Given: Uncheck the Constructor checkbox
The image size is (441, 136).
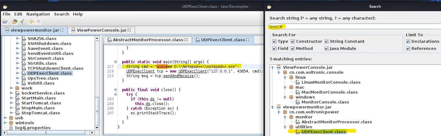Looking at the screenshot, I should pos(293,42).
